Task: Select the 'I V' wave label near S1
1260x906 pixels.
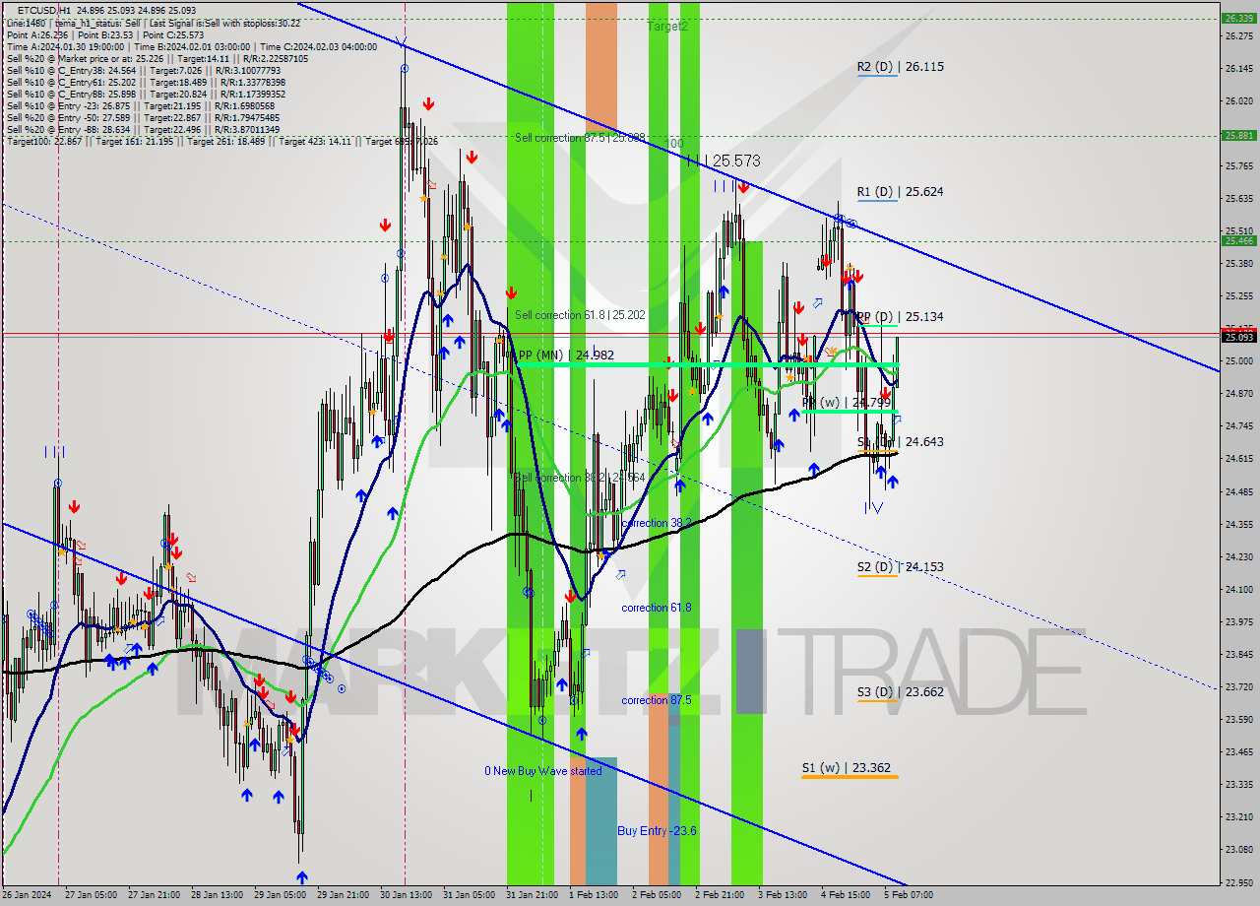Action: pos(873,507)
